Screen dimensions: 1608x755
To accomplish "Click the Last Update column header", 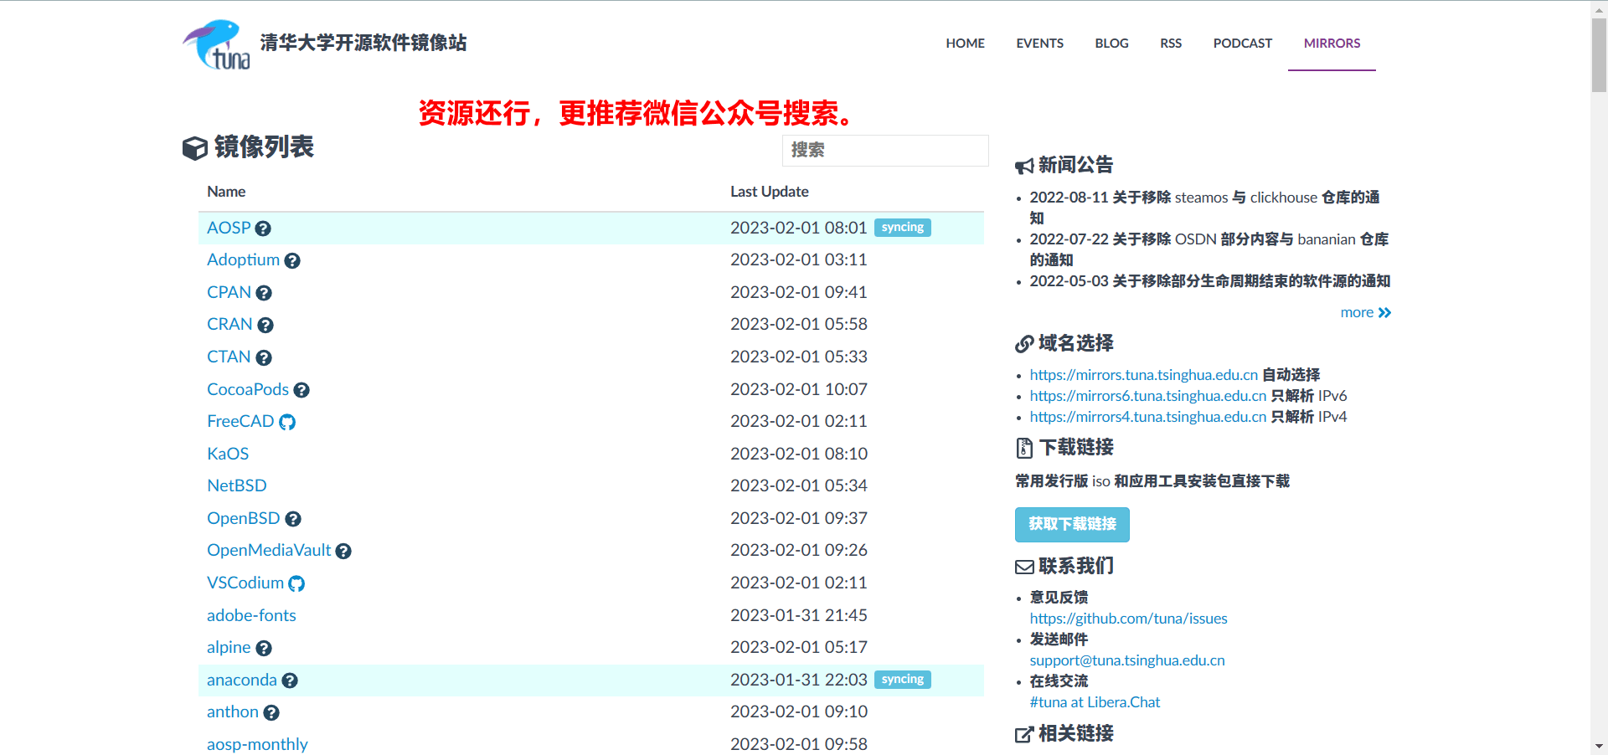I will pyautogui.click(x=769, y=192).
